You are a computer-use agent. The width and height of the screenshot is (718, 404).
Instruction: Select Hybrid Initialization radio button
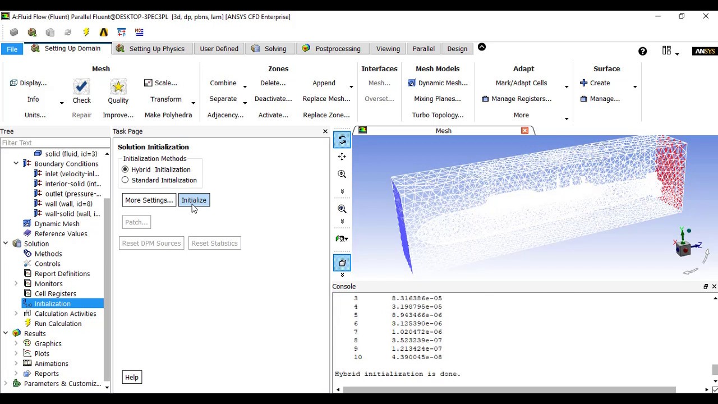(x=125, y=169)
